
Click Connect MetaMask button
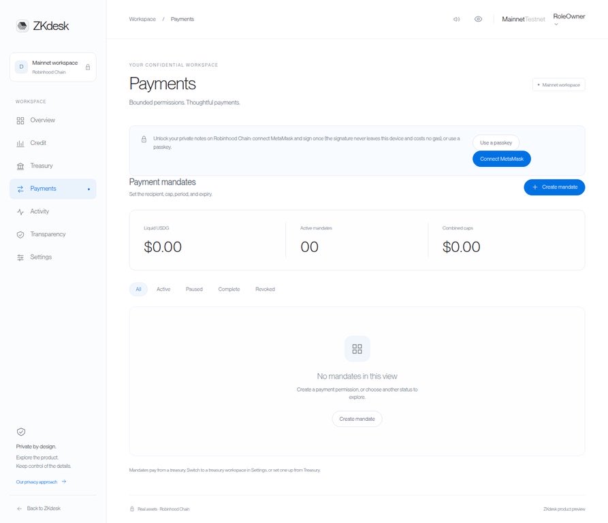(x=502, y=159)
